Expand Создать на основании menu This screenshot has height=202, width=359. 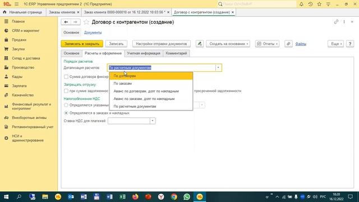228,44
